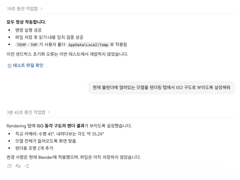Click the TMP inline code chip

click(x=34, y=45)
